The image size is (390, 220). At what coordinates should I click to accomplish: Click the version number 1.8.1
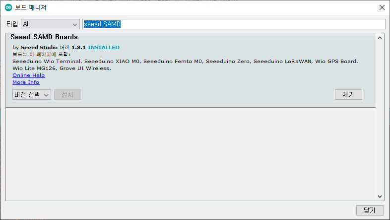pyautogui.click(x=78, y=47)
